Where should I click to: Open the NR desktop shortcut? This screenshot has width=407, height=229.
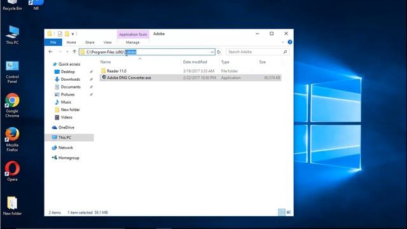(36, 5)
